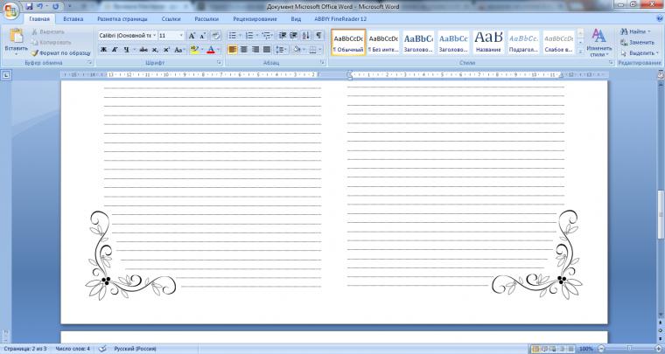Start a bulleted list

point(232,36)
